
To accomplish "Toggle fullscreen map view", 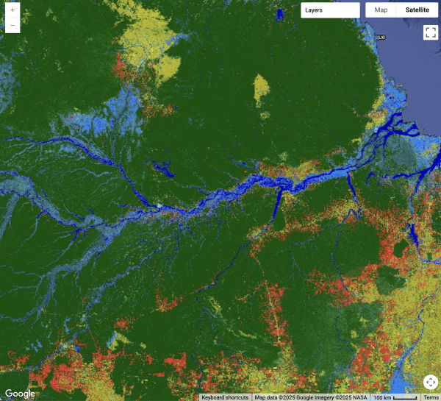I will (430, 32).
